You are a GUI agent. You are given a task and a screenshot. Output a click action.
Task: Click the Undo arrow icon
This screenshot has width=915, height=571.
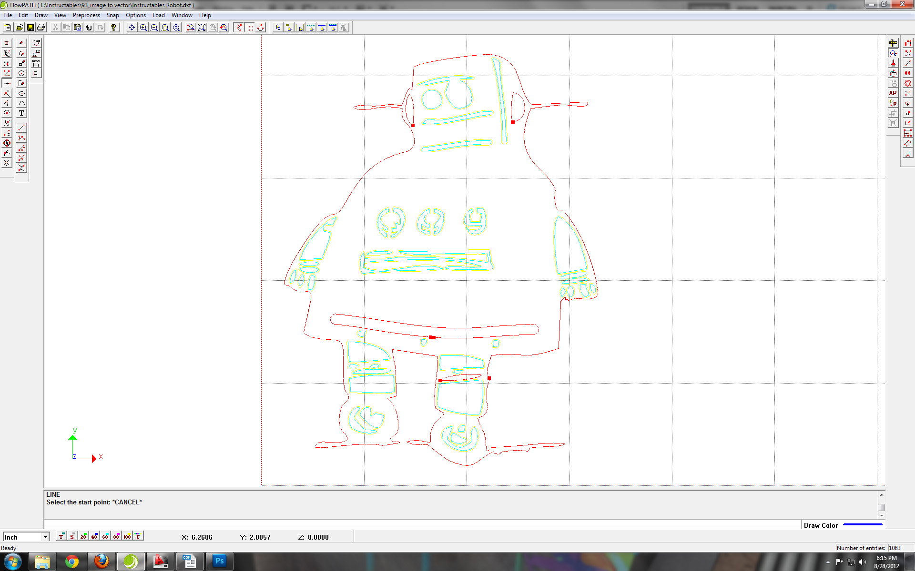[x=89, y=28]
